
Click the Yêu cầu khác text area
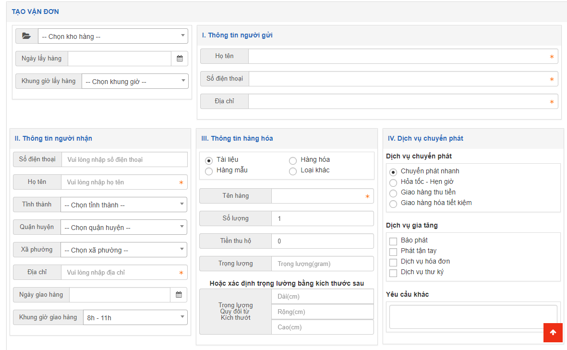coord(473,316)
